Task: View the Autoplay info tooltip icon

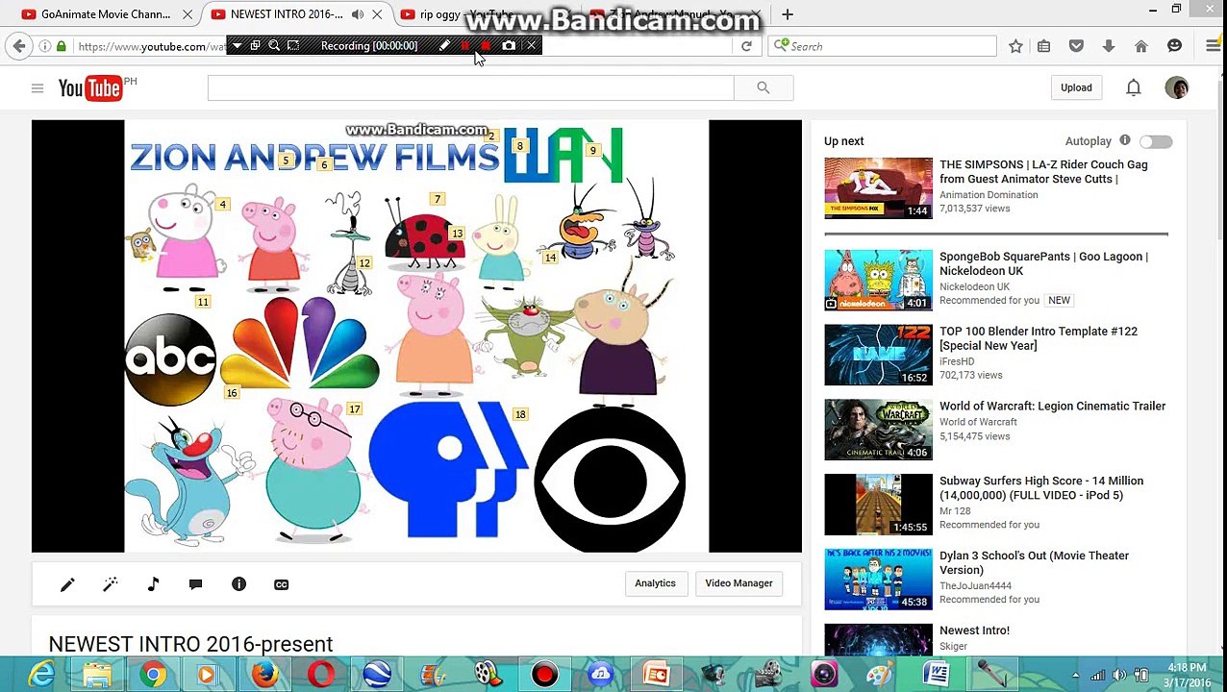Action: click(1125, 141)
